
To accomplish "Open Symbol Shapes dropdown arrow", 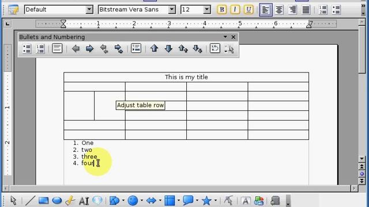I will tap(141, 201).
